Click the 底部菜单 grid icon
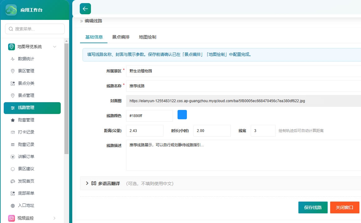This screenshot has height=223, width=361. (x=13, y=193)
